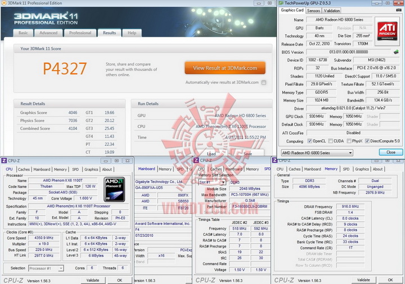Open the Slot #1 memory slot dropdown

[x=212, y=182]
